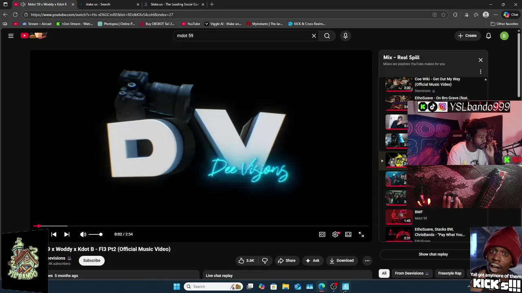Like the video with 3.6K likes

pyautogui.click(x=246, y=260)
